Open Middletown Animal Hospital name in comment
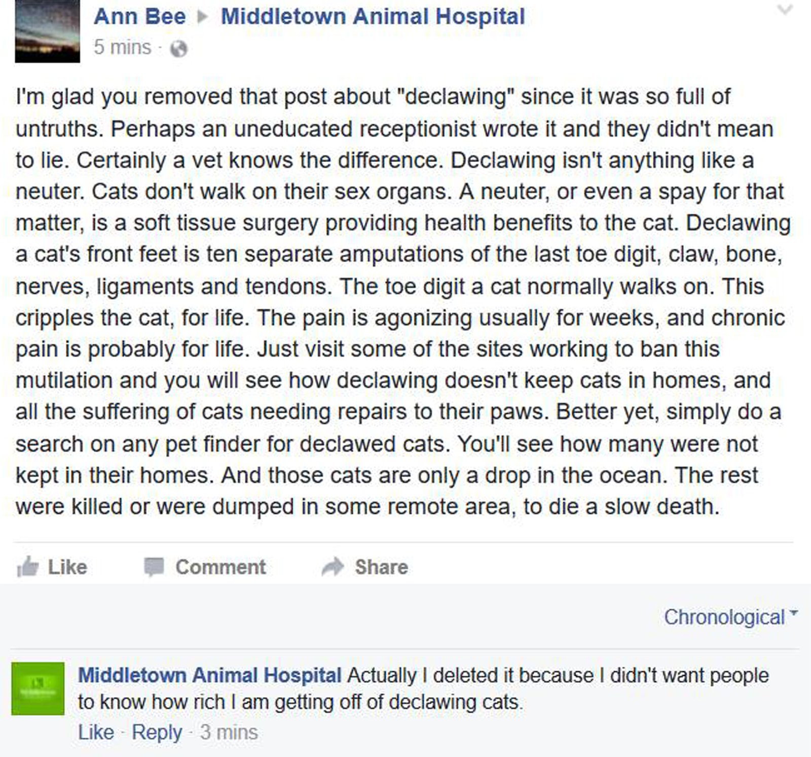Image resolution: width=811 pixels, height=757 pixels. click(210, 675)
